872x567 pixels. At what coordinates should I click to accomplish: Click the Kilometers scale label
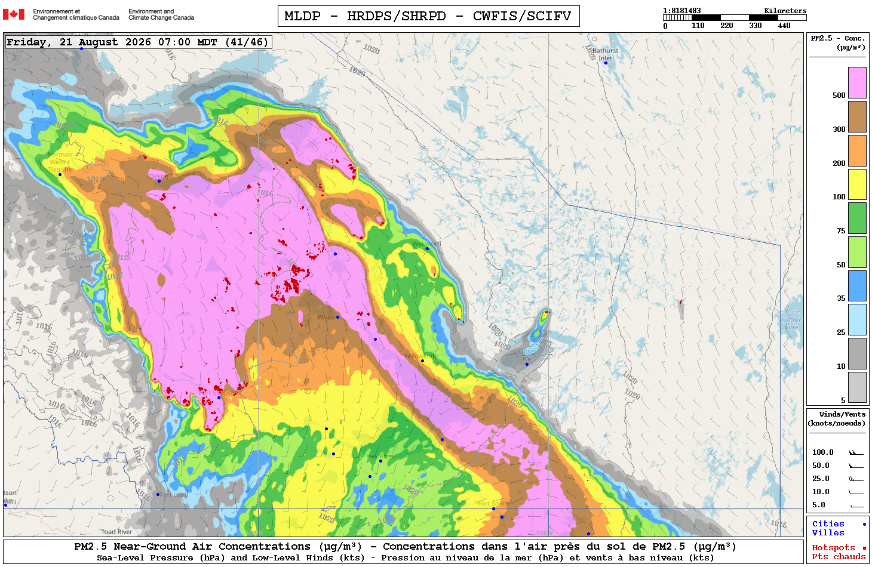[x=785, y=11]
